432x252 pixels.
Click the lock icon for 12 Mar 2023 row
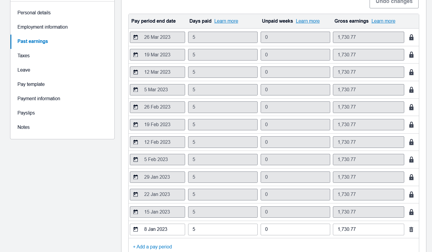411,72
